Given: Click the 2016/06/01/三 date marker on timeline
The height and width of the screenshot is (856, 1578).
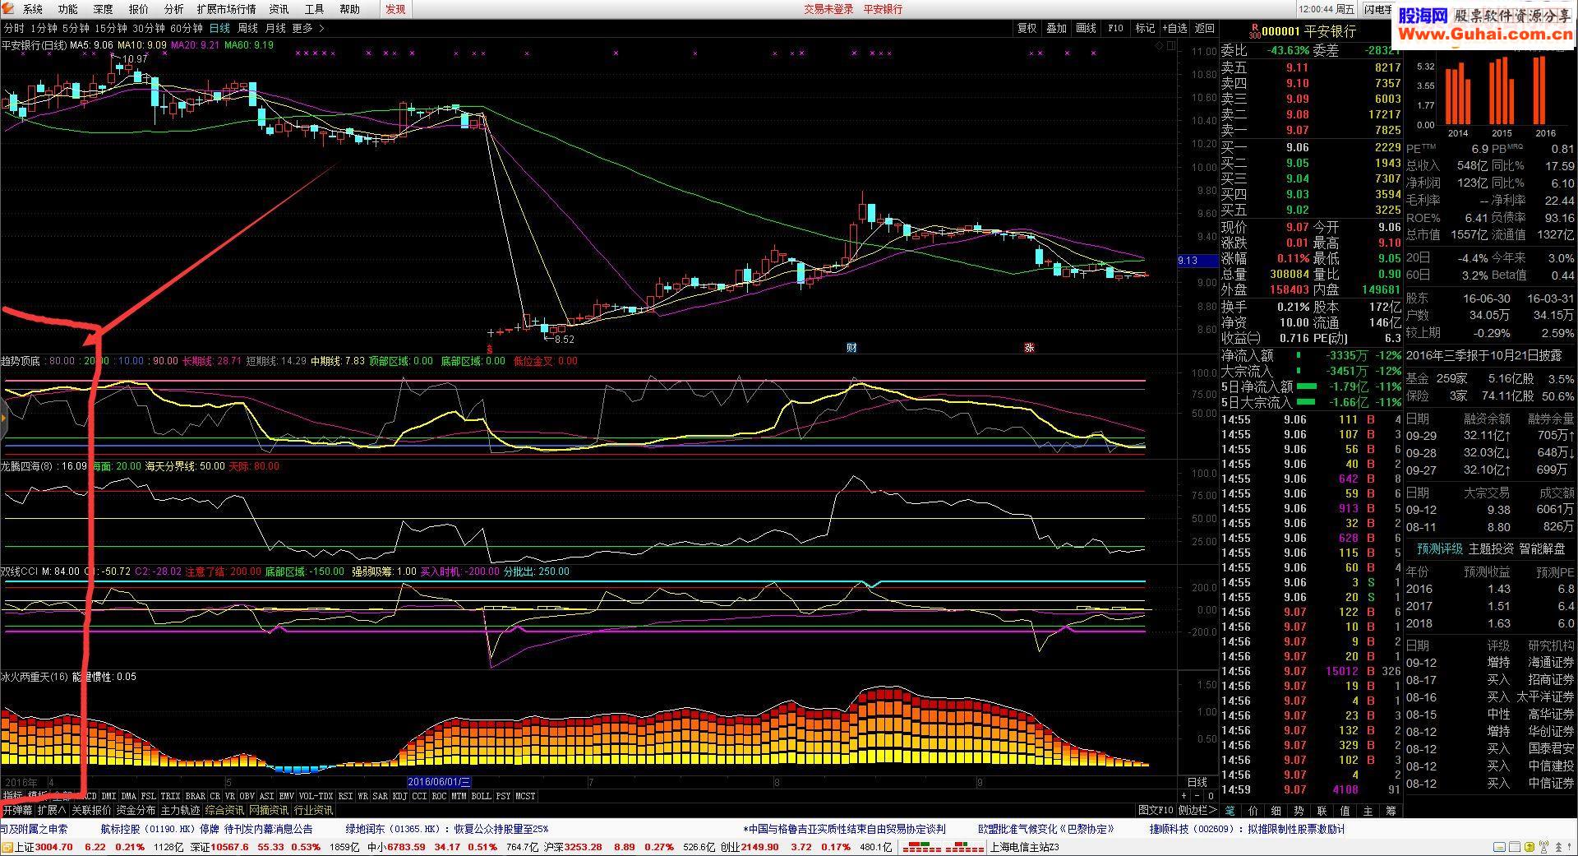Looking at the screenshot, I should pos(439,782).
